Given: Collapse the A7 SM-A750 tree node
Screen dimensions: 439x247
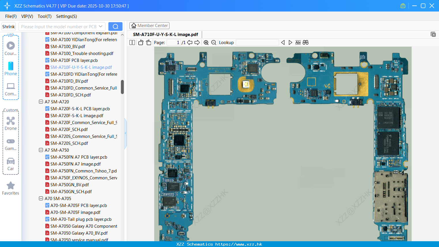Looking at the screenshot, I should coord(41,150).
